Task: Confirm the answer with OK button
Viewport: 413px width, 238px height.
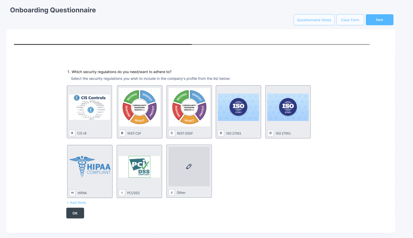Action: point(75,213)
